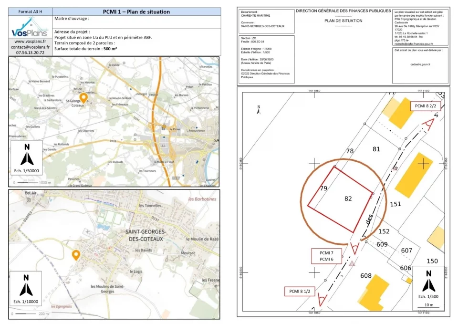The image size is (458, 324).
Task: Click the '200 m' scale bar
Action: (30, 314)
